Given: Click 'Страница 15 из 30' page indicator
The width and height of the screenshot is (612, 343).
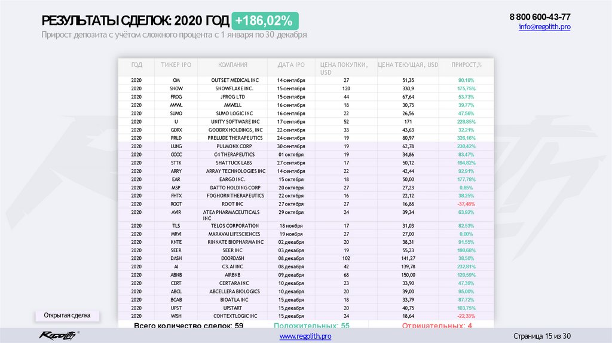Looking at the screenshot, I should coord(541,336).
